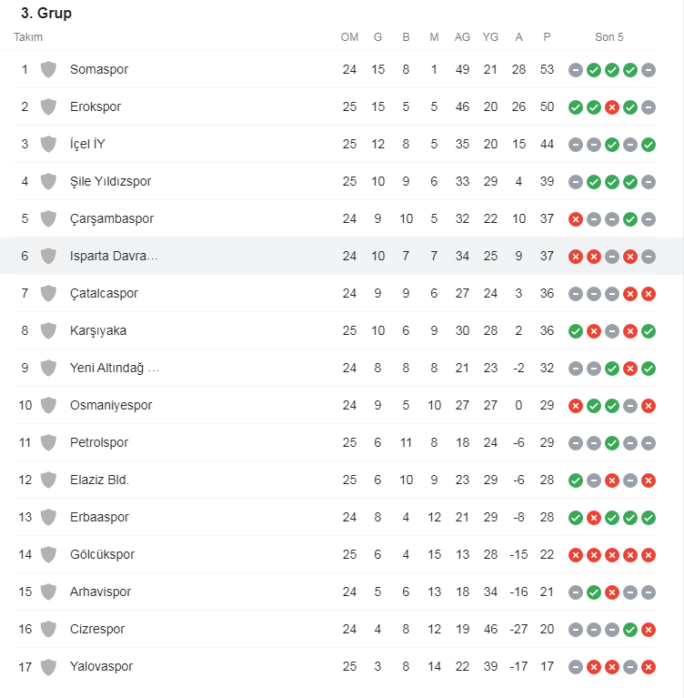Viewport: 684px width, 698px height.
Task: Click the Yalovaspor shield icon
Action: point(48,667)
